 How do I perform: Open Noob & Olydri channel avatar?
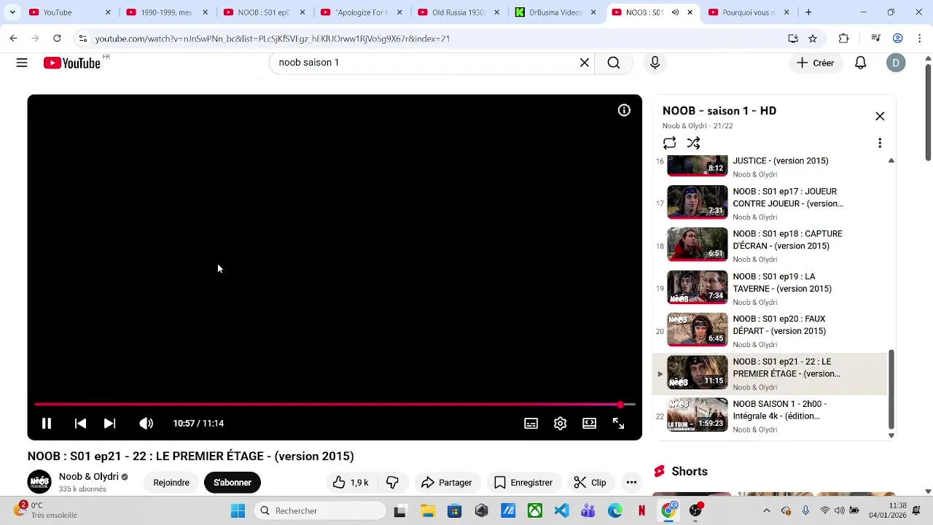coord(39,482)
